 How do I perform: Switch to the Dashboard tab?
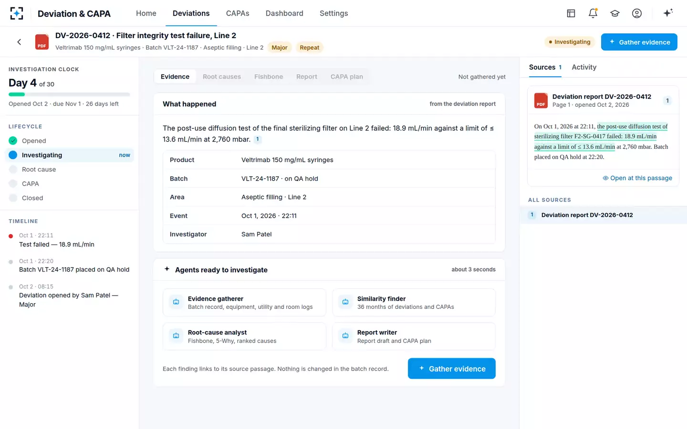coord(284,13)
